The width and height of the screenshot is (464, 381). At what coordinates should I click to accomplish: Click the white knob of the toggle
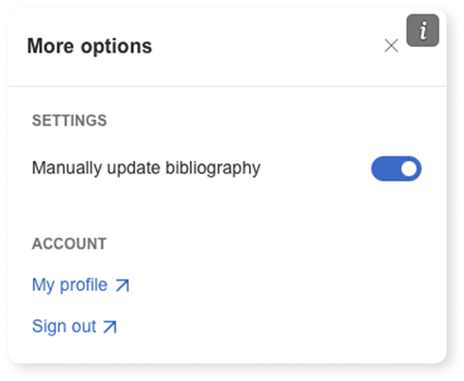coord(409,169)
